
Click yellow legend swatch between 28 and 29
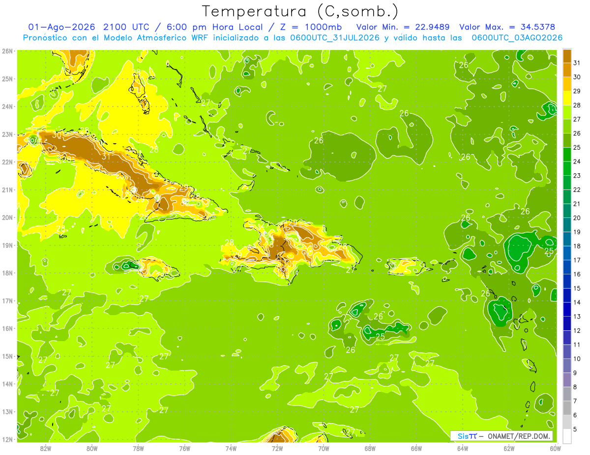pyautogui.click(x=567, y=98)
